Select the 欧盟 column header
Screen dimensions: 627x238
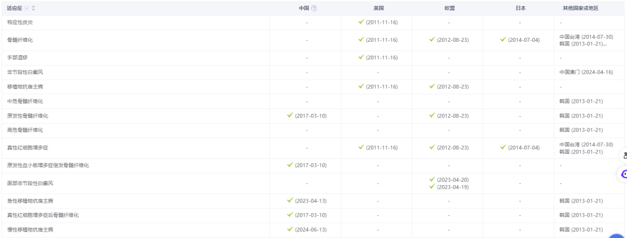click(449, 8)
